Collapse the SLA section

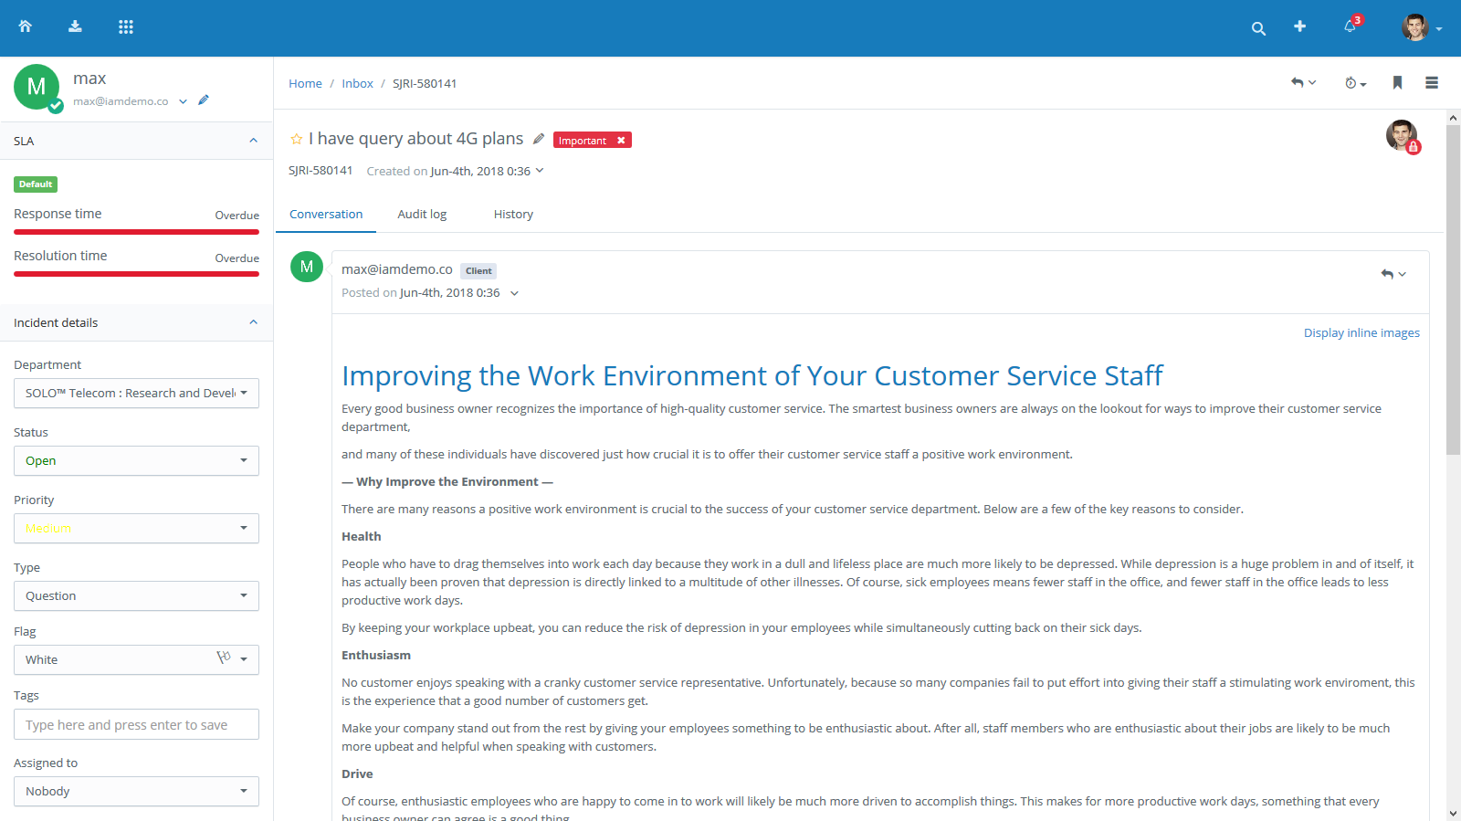coord(253,141)
